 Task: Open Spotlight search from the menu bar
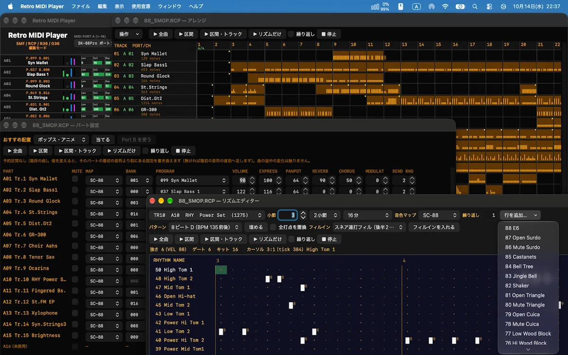point(475,7)
